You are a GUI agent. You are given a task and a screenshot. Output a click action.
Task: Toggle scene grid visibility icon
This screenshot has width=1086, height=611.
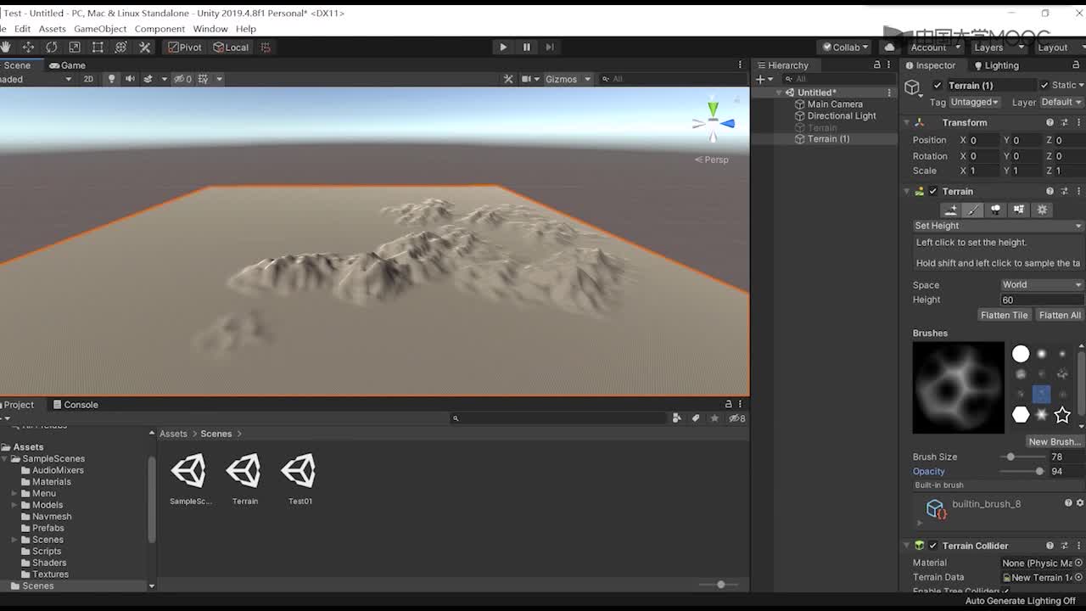[x=204, y=79]
